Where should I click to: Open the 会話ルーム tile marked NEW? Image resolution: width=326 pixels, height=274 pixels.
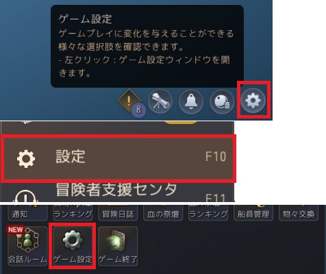pos(27,246)
